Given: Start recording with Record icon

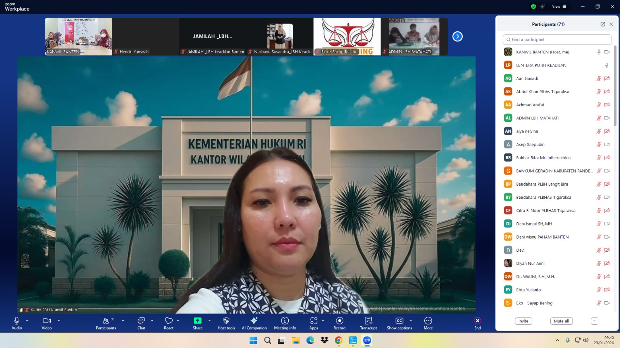Looking at the screenshot, I should point(339,321).
